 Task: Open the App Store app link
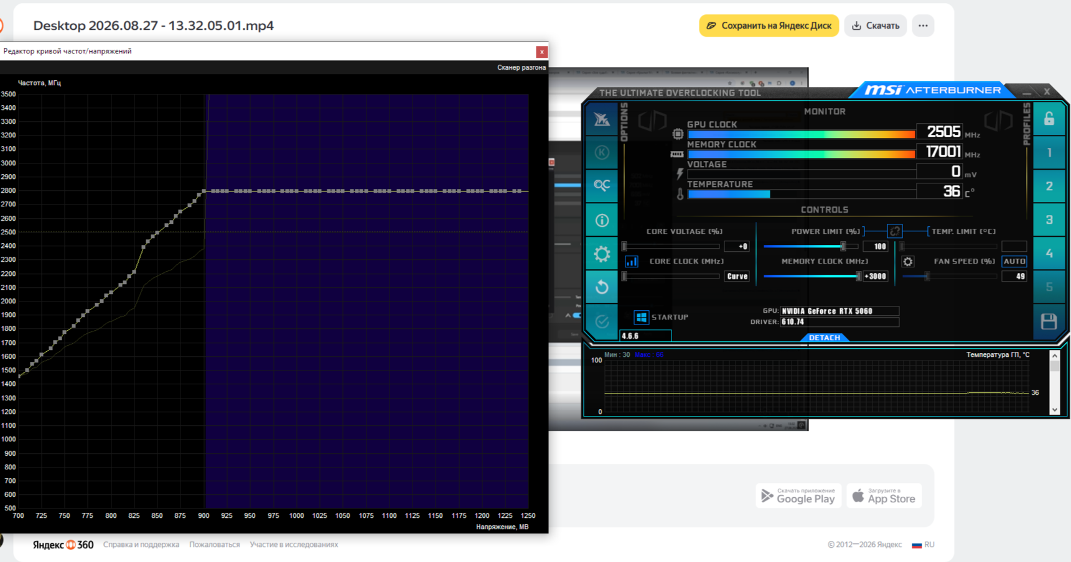tap(884, 495)
